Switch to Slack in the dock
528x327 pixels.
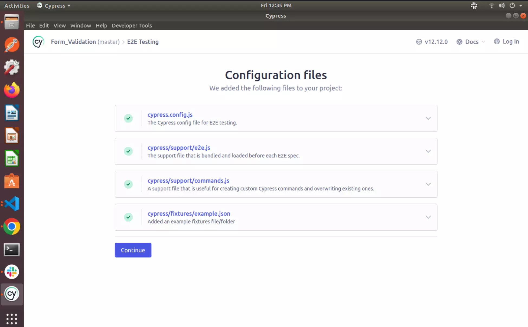[12, 272]
